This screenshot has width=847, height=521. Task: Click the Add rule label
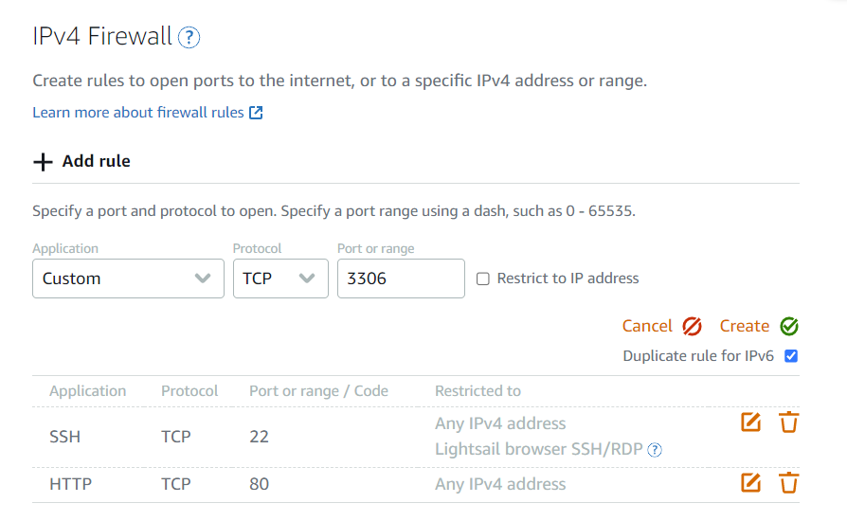coord(96,161)
